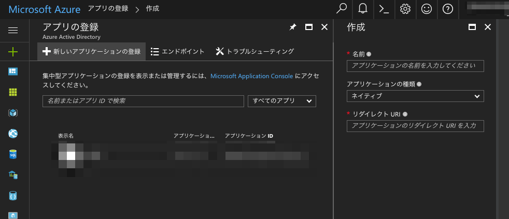Open portal settings gear

click(x=405, y=9)
